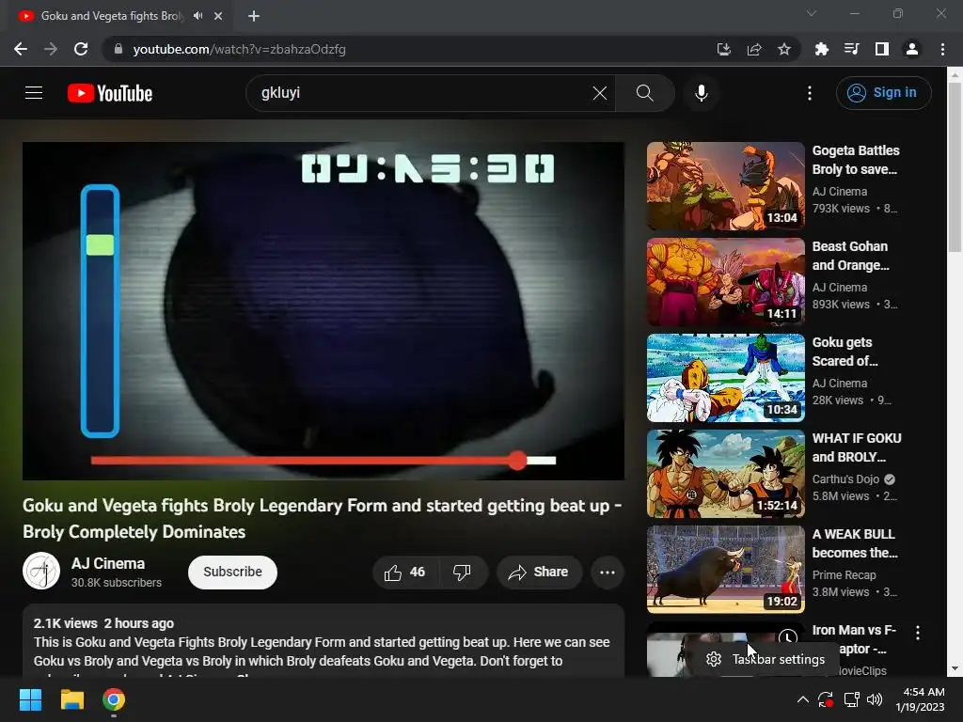Open AJ Cinema channel avatar

41,571
